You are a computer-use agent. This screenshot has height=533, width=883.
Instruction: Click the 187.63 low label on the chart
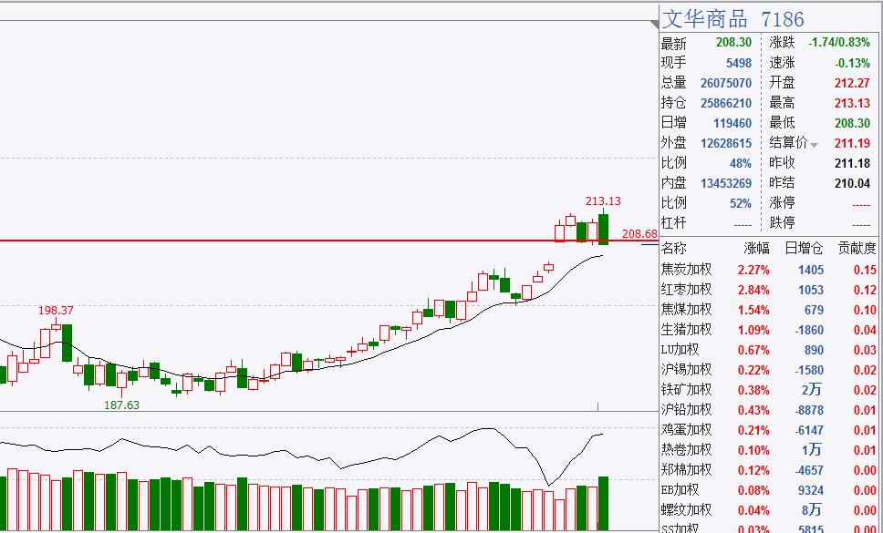click(121, 405)
